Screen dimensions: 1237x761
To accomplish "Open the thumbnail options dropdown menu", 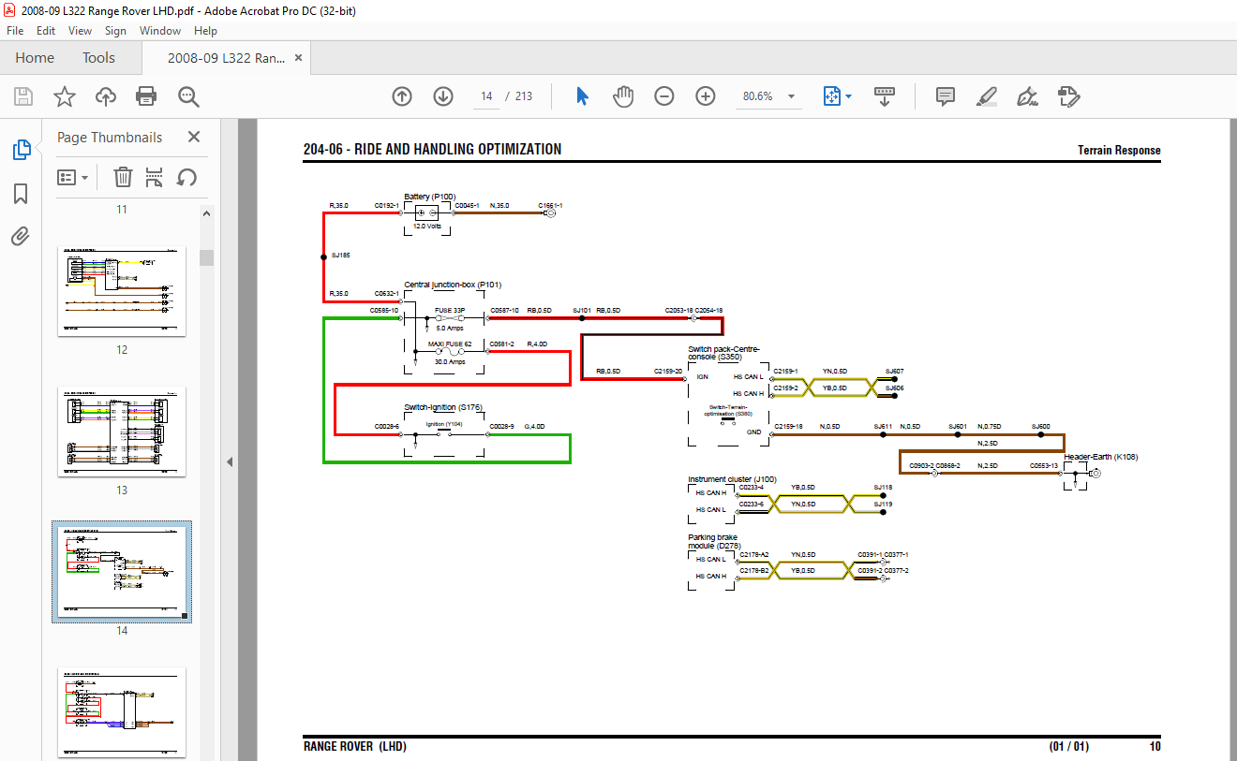I will click(x=73, y=177).
